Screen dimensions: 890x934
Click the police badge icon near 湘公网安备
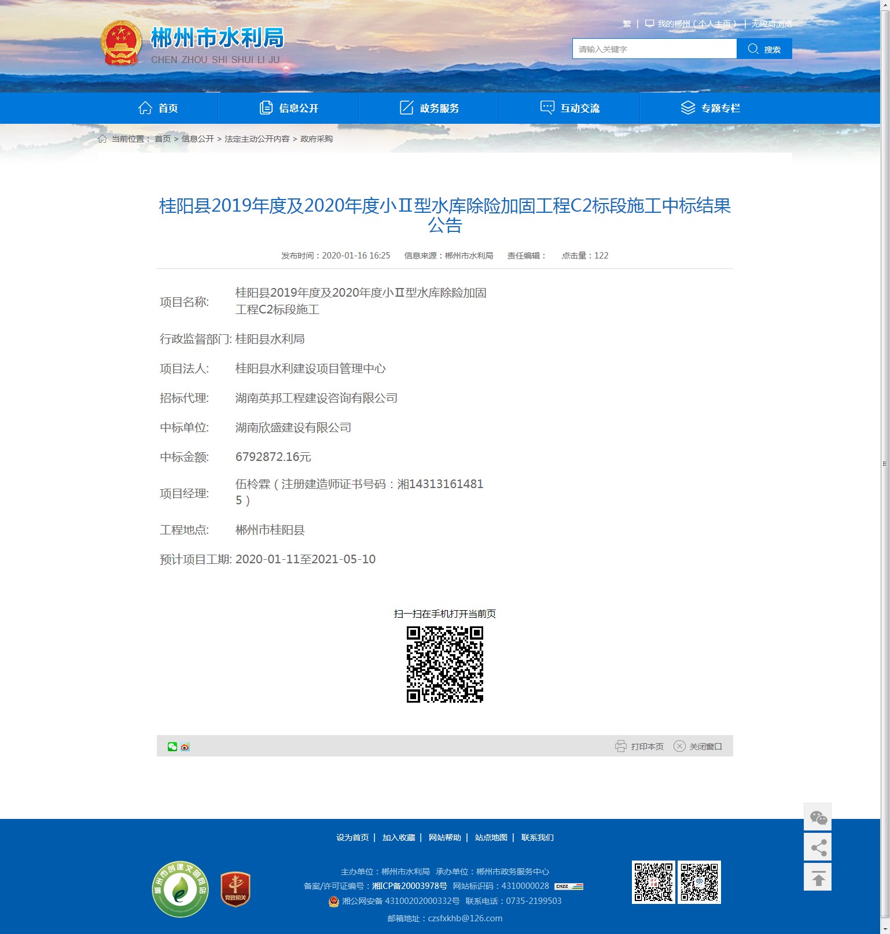point(333,901)
